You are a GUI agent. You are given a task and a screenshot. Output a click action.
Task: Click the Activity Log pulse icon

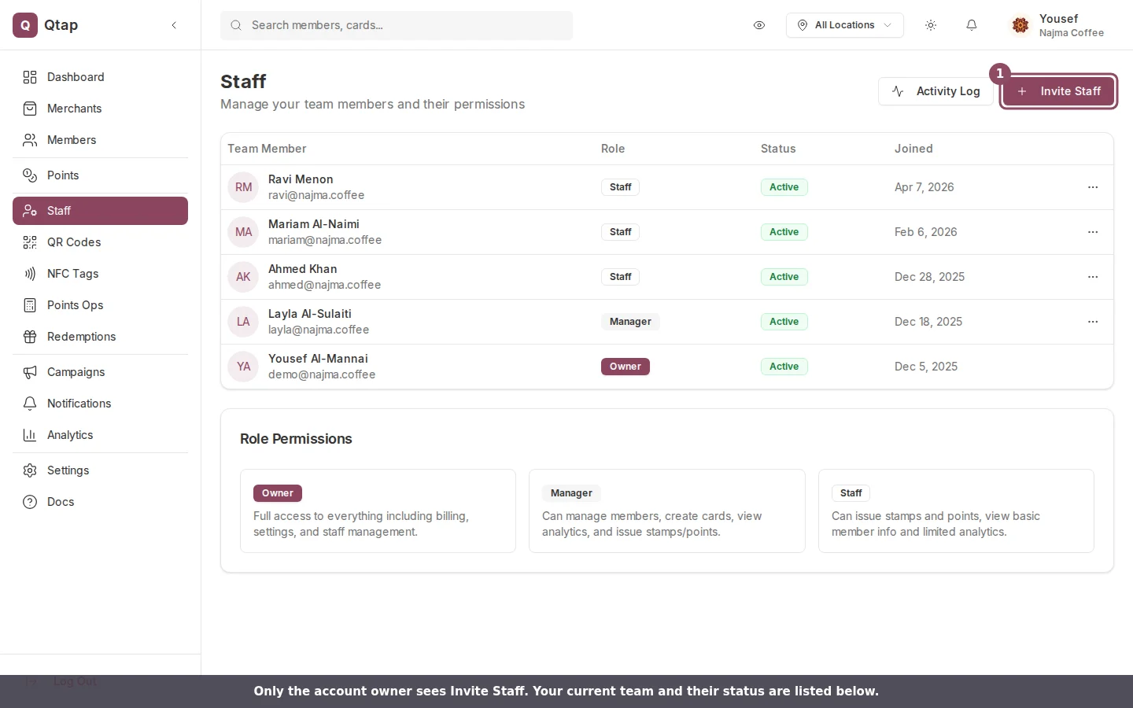pos(898,91)
